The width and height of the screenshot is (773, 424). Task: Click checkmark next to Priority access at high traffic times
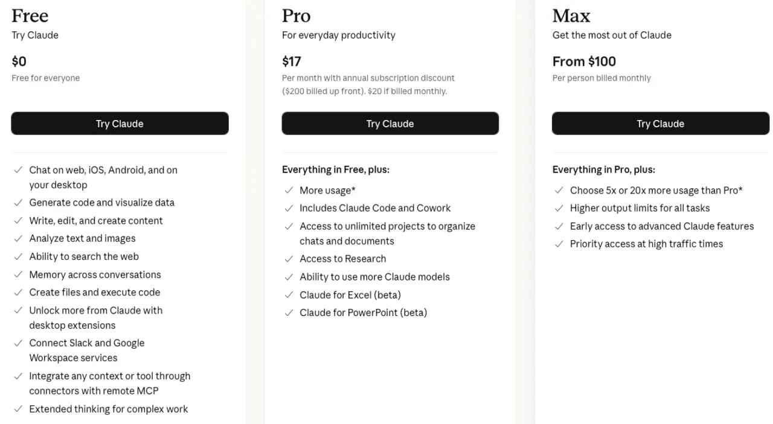click(559, 244)
